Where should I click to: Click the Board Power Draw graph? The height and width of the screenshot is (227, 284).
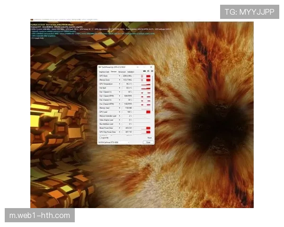[142, 128]
